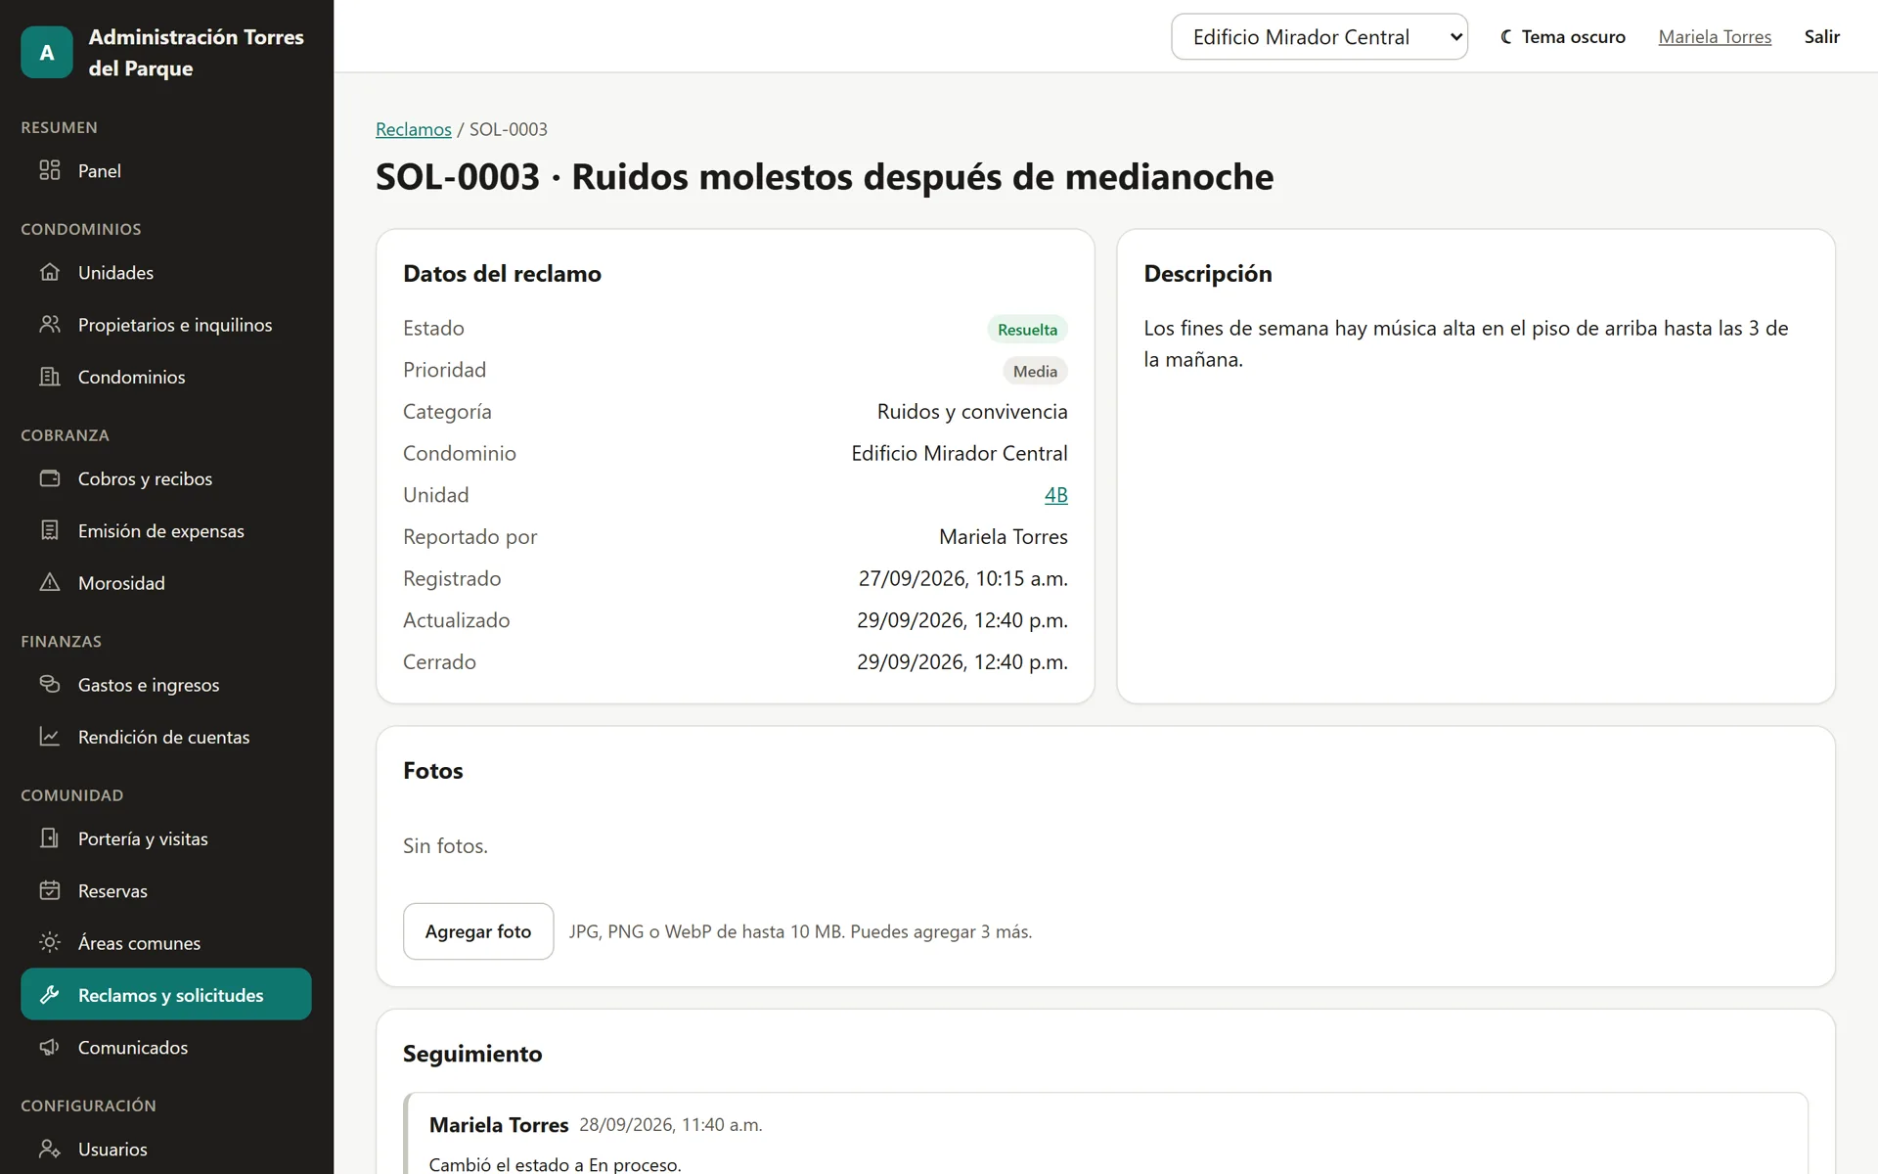Click the Áreas comunes sun icon
Screen dimensions: 1878x1174
pyautogui.click(x=50, y=942)
